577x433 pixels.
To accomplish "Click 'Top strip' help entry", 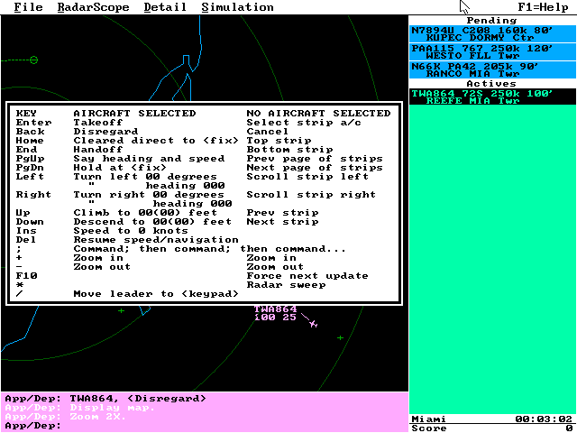I will click(x=279, y=141).
